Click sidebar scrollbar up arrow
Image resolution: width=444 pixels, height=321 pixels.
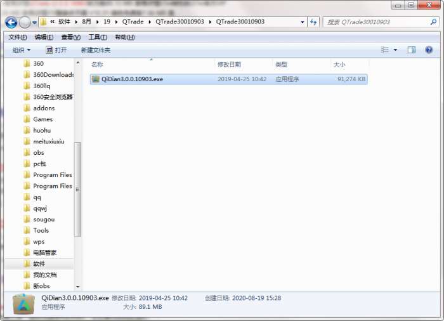tap(78, 63)
